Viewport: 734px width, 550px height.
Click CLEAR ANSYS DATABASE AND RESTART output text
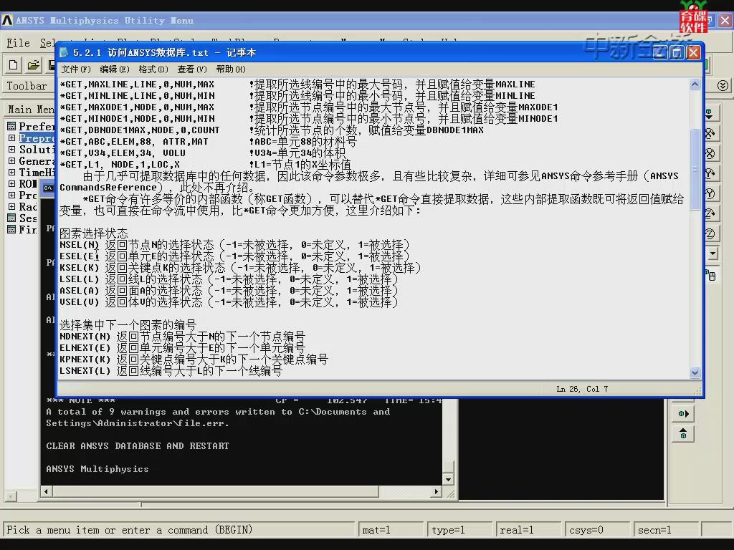coord(138,445)
